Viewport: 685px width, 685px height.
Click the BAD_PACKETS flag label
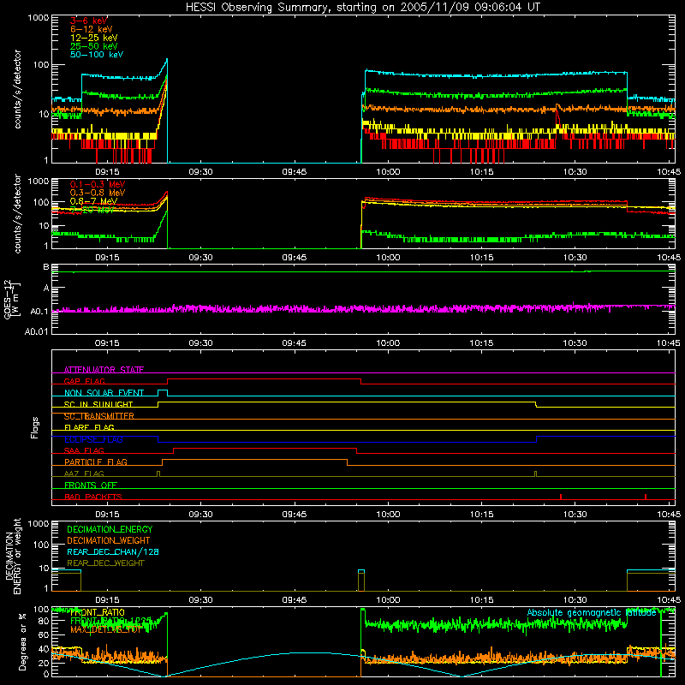click(x=93, y=497)
